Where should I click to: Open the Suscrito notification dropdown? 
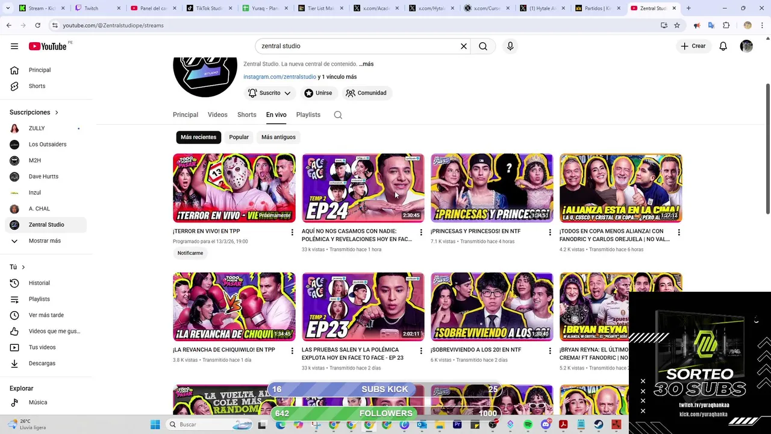tap(270, 93)
